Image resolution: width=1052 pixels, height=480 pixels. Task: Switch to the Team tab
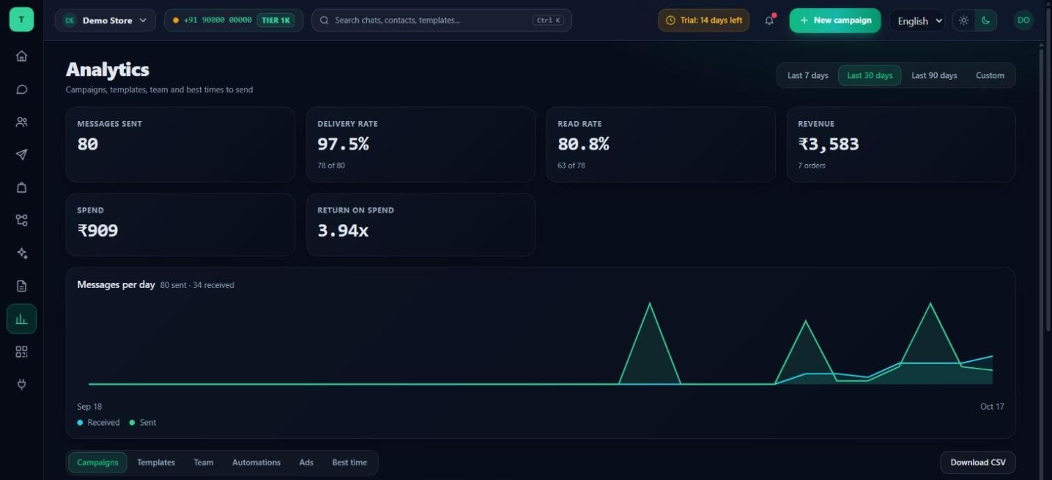[203, 463]
